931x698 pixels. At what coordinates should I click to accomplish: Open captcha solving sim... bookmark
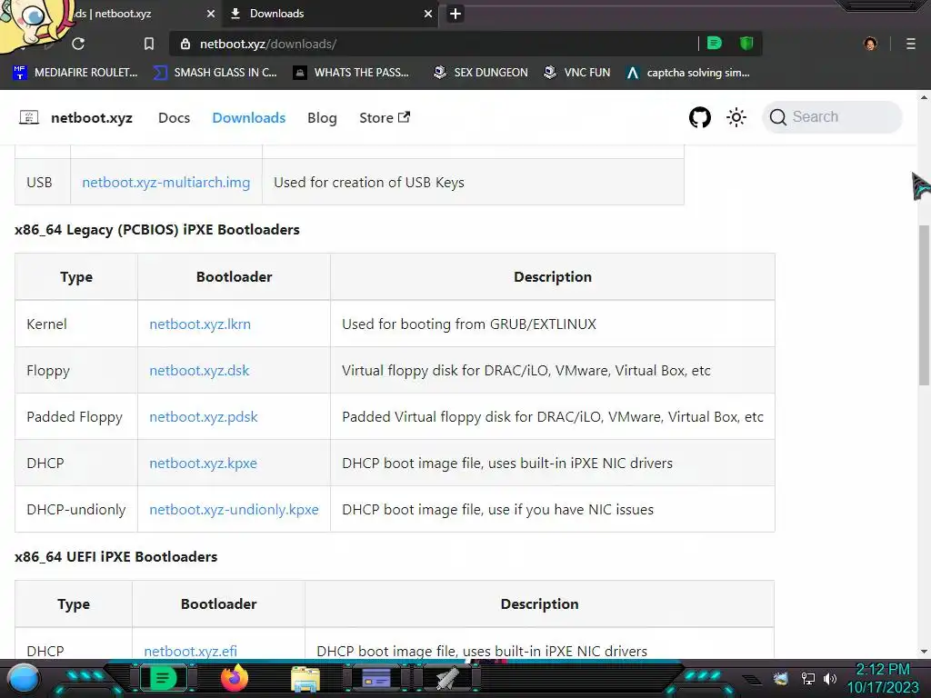tap(688, 73)
